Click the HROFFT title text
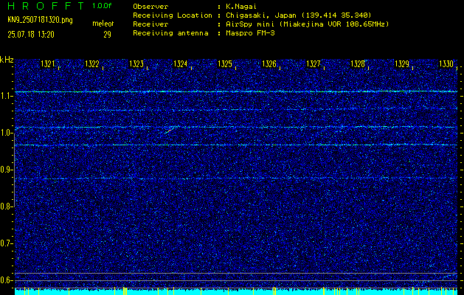464x295 pixels. [46, 6]
